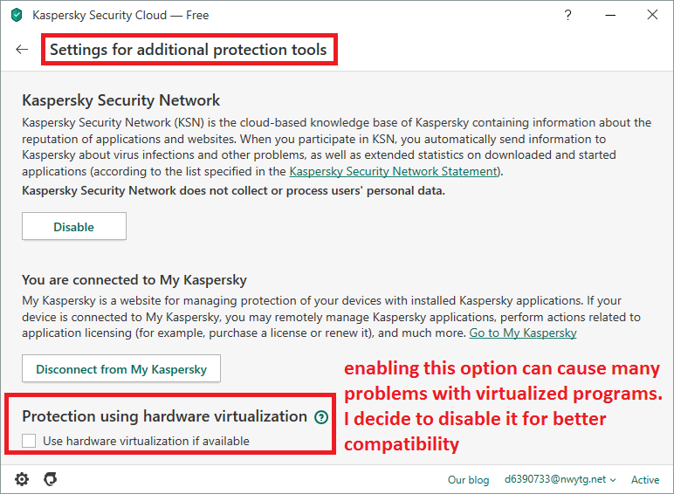Screen dimensions: 674x494
Task: Go back using the left arrow
Action: pyautogui.click(x=22, y=50)
